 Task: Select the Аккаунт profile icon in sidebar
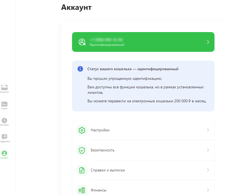4,153
